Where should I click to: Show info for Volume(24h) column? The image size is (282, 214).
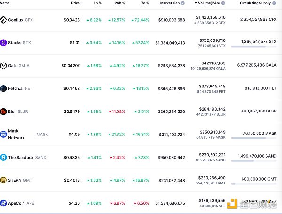pyautogui.click(x=222, y=3)
